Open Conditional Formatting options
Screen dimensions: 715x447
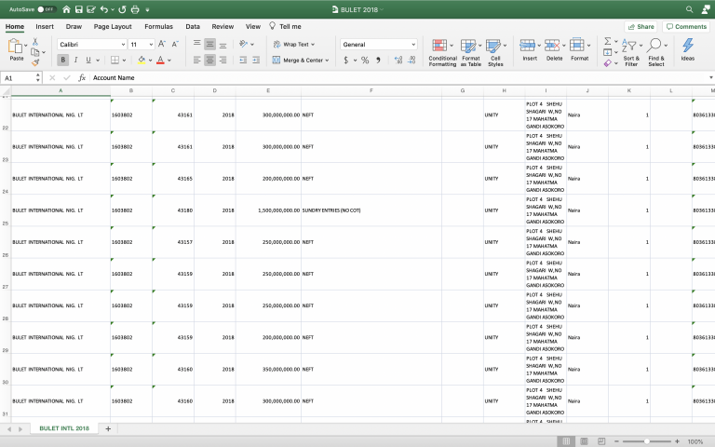(x=442, y=52)
